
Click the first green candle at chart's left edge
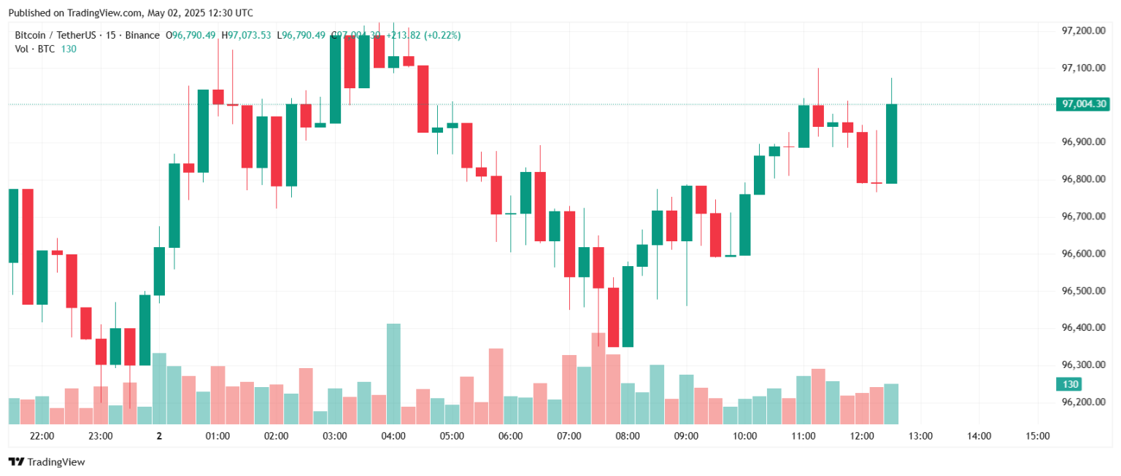pos(13,225)
